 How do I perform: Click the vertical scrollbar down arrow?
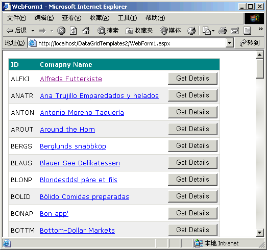tap(259, 232)
